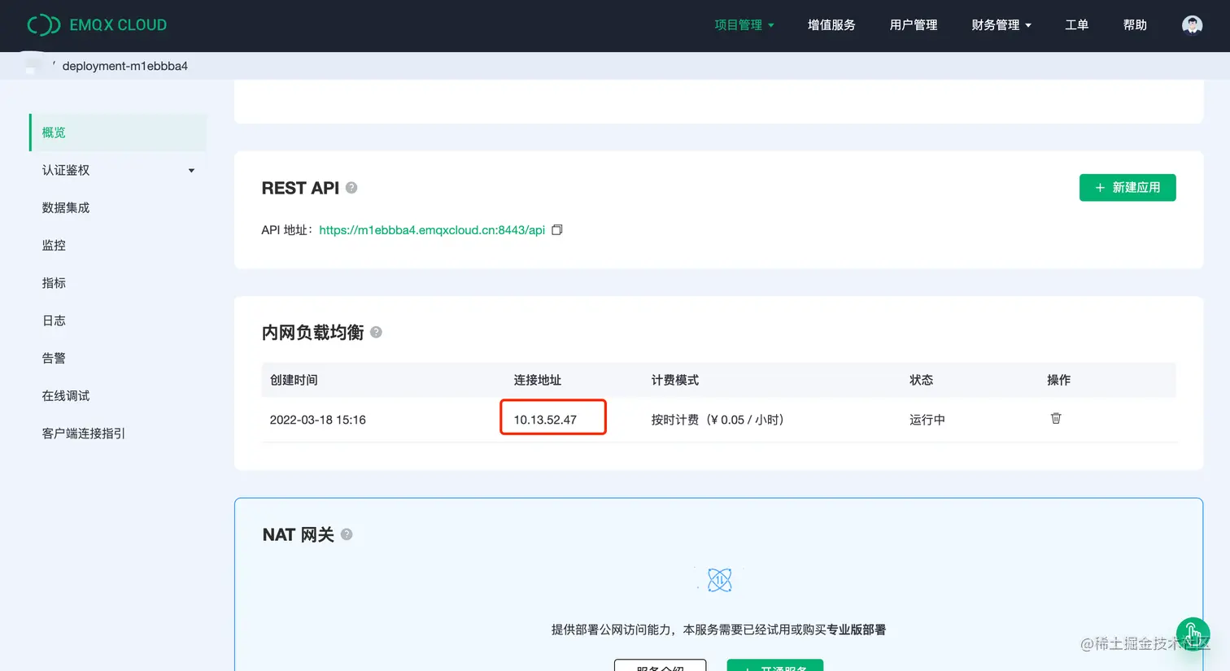
Task: Go to the 工单 page
Action: [x=1076, y=24]
